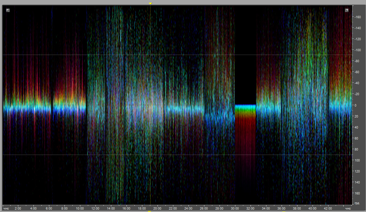The image size is (366, 212).
Task: Click the 20:00 tick on the time ruler
Action: coord(157,208)
